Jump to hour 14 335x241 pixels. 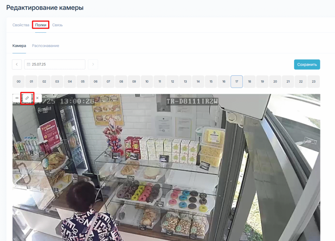(x=198, y=81)
